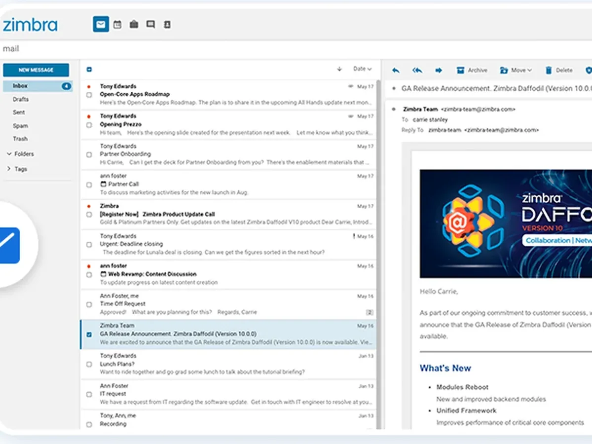Open the Date sort dropdown

(363, 69)
